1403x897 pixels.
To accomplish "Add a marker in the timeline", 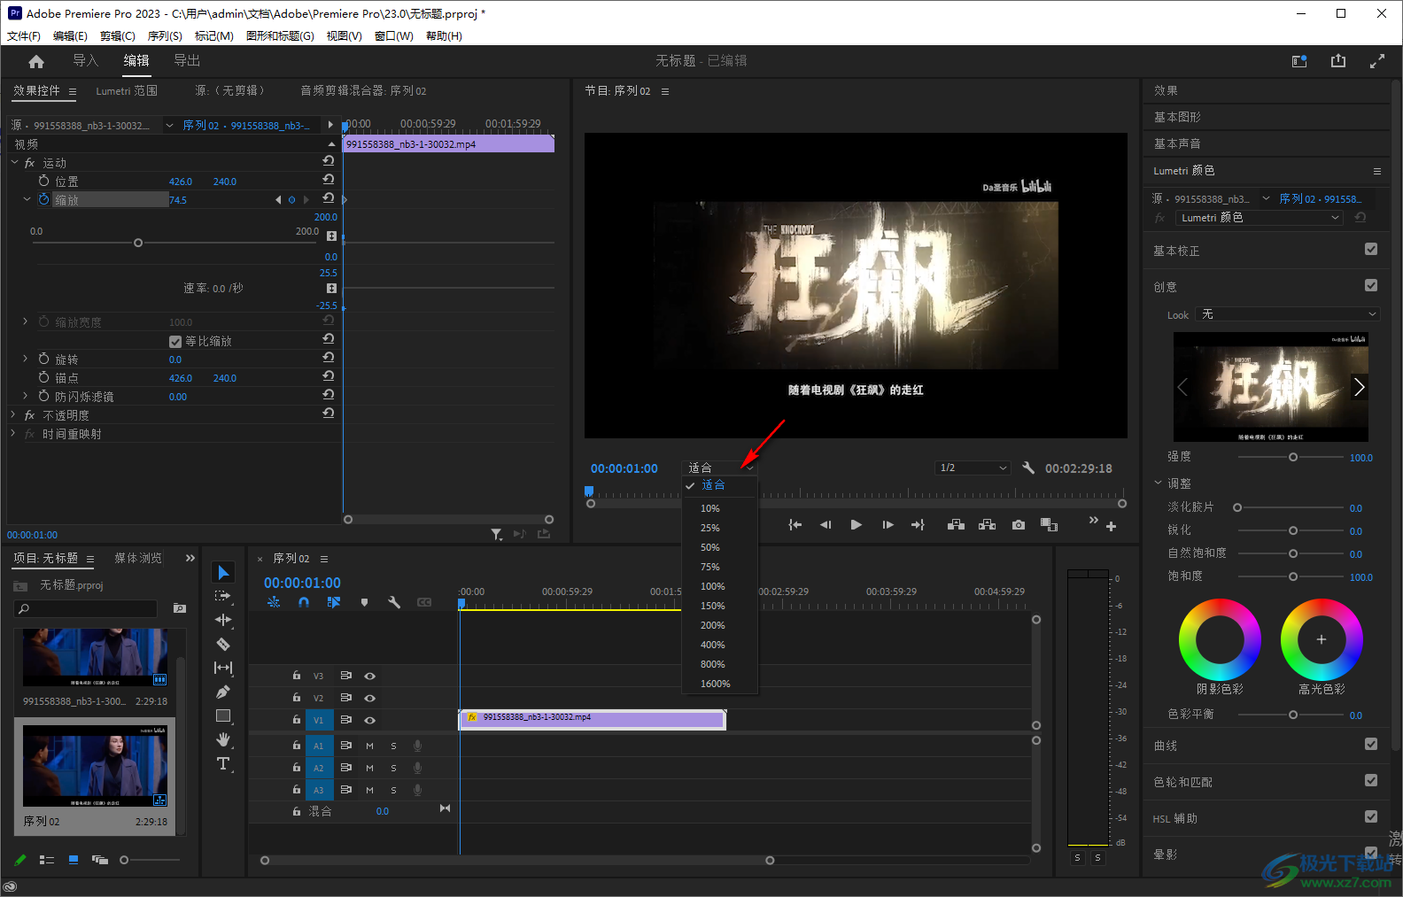I will pos(364,602).
